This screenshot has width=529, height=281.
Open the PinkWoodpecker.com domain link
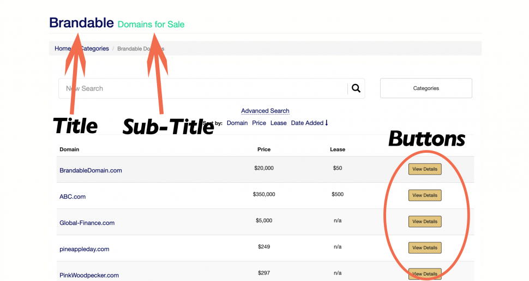tap(89, 275)
